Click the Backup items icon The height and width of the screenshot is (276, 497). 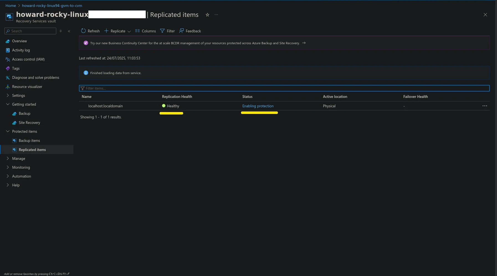click(x=14, y=140)
